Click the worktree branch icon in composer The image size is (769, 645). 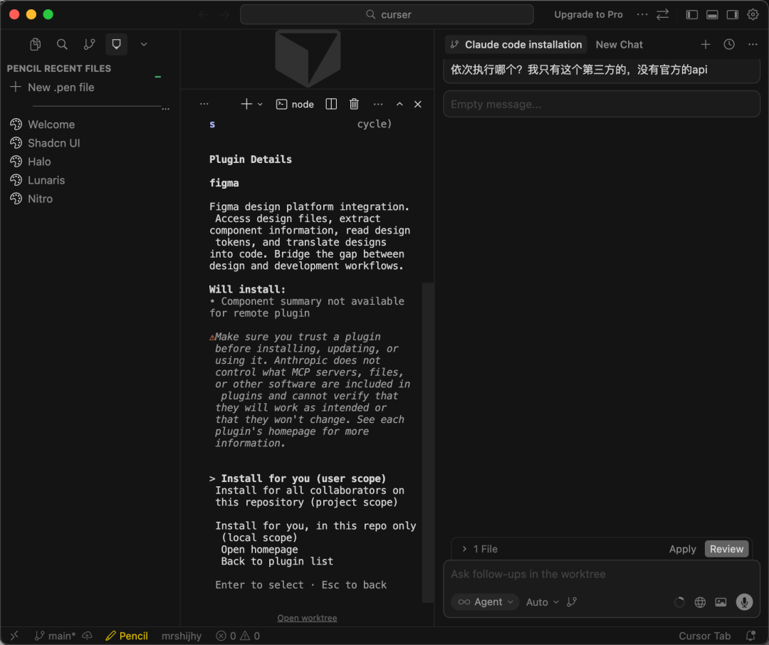click(x=572, y=602)
